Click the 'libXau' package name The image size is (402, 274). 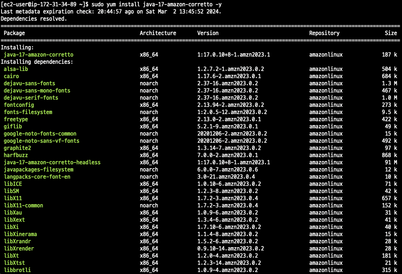(13, 212)
